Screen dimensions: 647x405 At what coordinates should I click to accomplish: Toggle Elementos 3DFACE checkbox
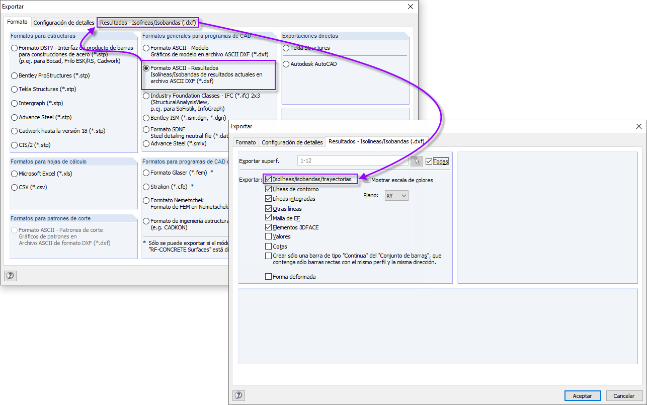[x=269, y=227]
